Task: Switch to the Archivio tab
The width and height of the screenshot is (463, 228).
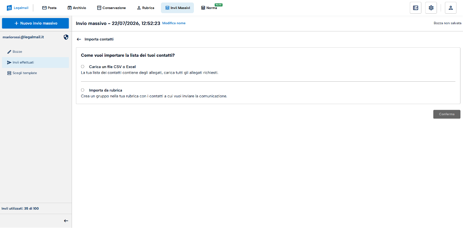Action: point(77,8)
